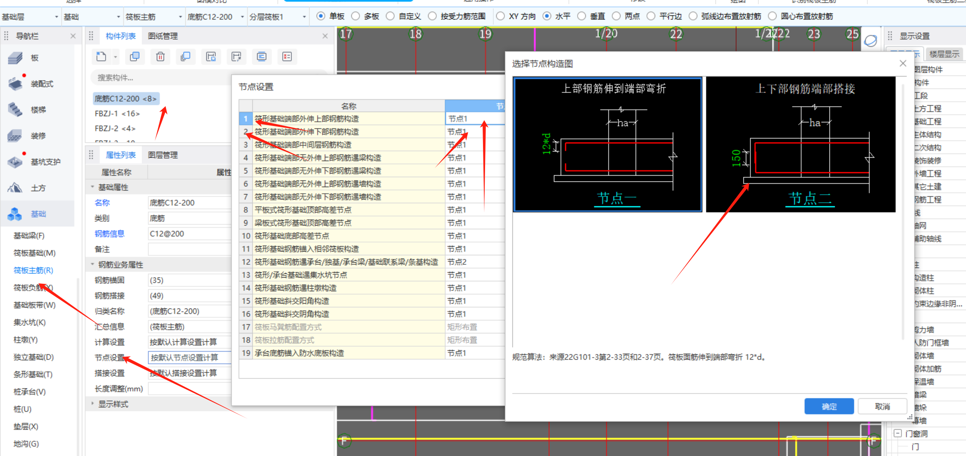Select the 基坑支护 navigation icon
The width and height of the screenshot is (966, 456).
(15, 161)
